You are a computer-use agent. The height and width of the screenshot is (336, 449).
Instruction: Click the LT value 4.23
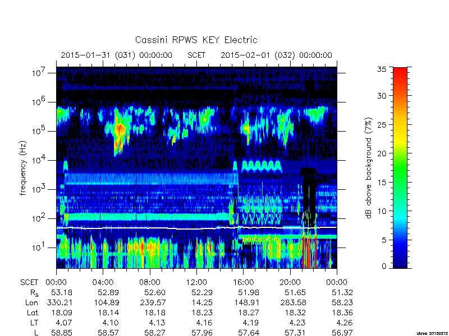click(297, 323)
